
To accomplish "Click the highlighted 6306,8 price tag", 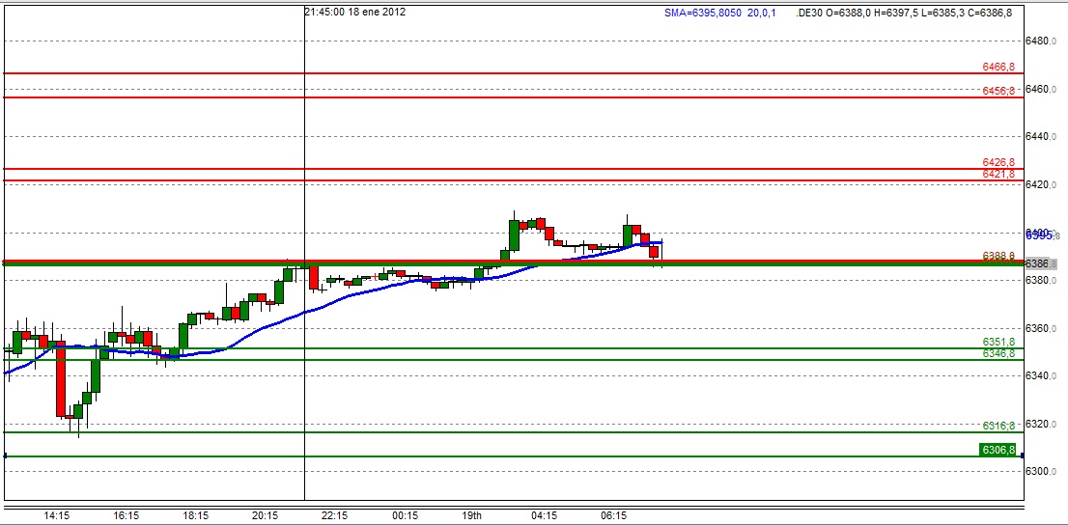I will [x=998, y=450].
